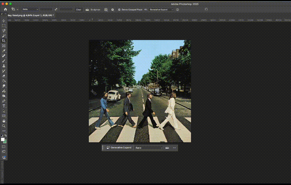Screen dimensions: 291x185
Task: Select the Crop tool in toolbar
Action: [4, 41]
